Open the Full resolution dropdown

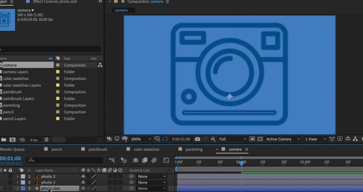coord(233,139)
